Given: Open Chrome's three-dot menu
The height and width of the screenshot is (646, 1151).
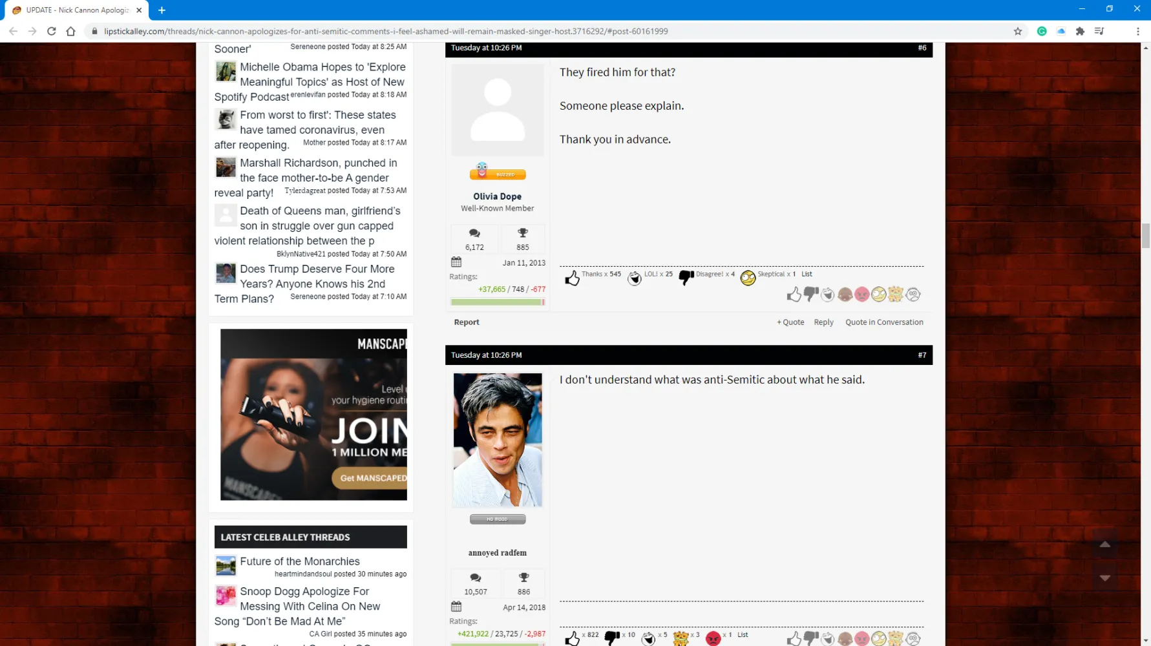Looking at the screenshot, I should (1138, 31).
